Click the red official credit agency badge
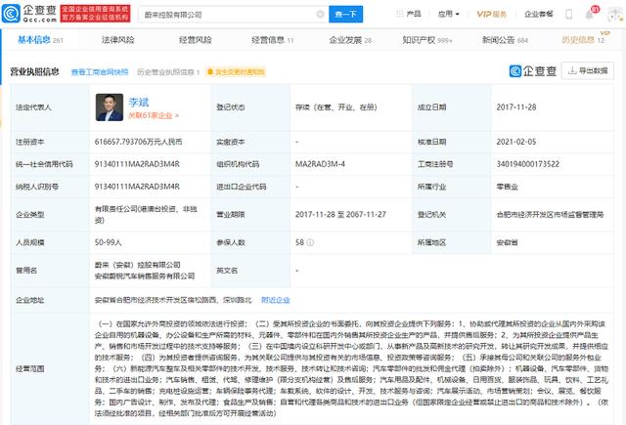The image size is (626, 425). click(x=95, y=14)
